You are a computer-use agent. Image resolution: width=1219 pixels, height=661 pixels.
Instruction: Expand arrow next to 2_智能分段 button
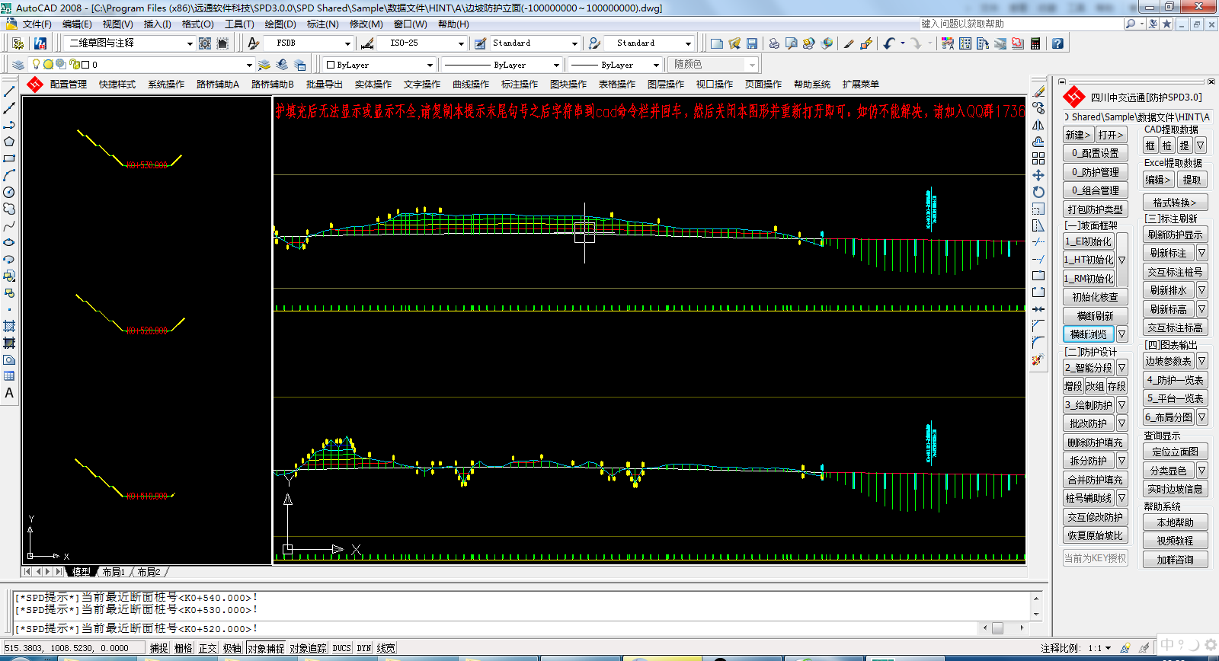tap(1121, 368)
